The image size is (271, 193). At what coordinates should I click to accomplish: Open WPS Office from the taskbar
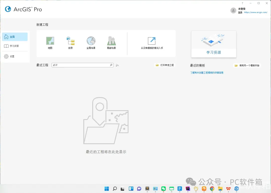click(x=228, y=189)
